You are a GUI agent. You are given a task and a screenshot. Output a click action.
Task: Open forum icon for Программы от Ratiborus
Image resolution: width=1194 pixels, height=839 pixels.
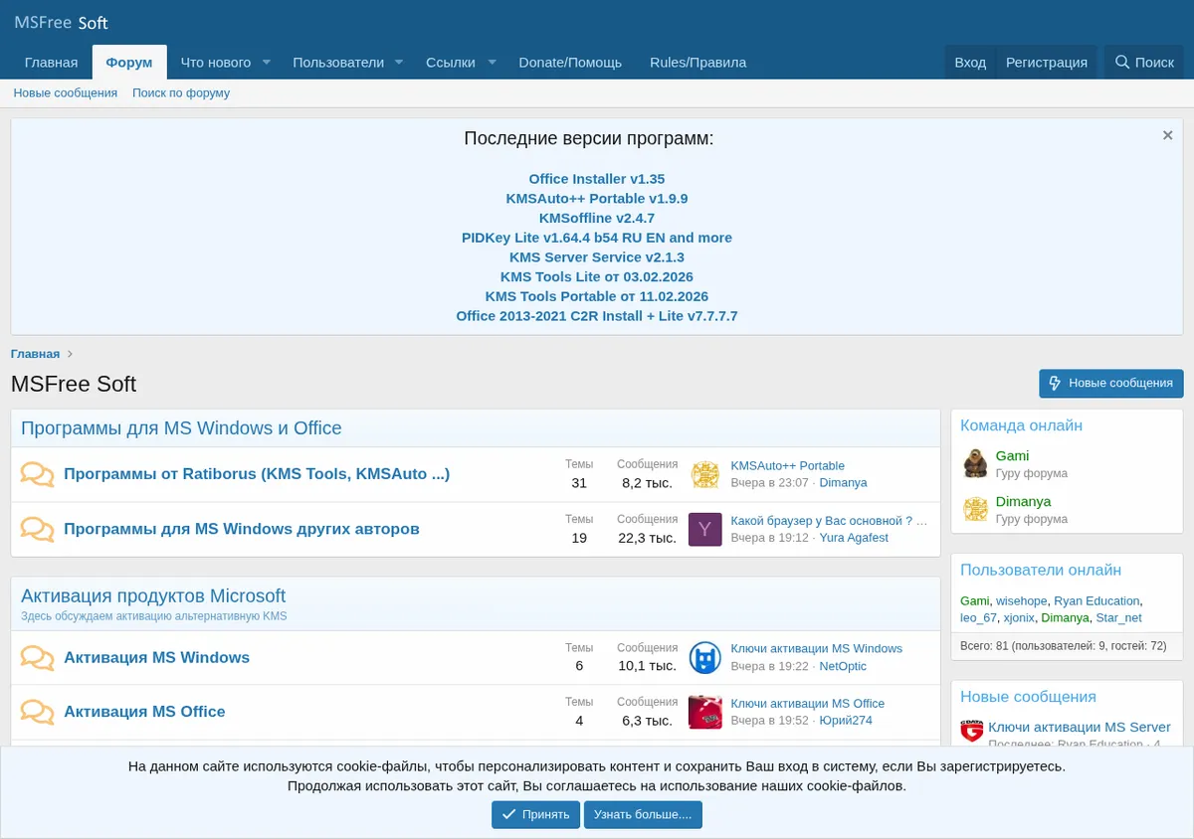pyautogui.click(x=38, y=474)
